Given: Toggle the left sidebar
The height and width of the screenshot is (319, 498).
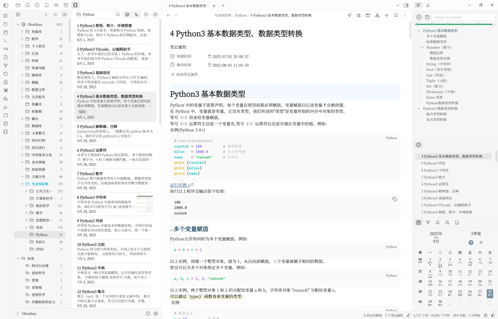Looking at the screenshot, I should pos(6,5).
